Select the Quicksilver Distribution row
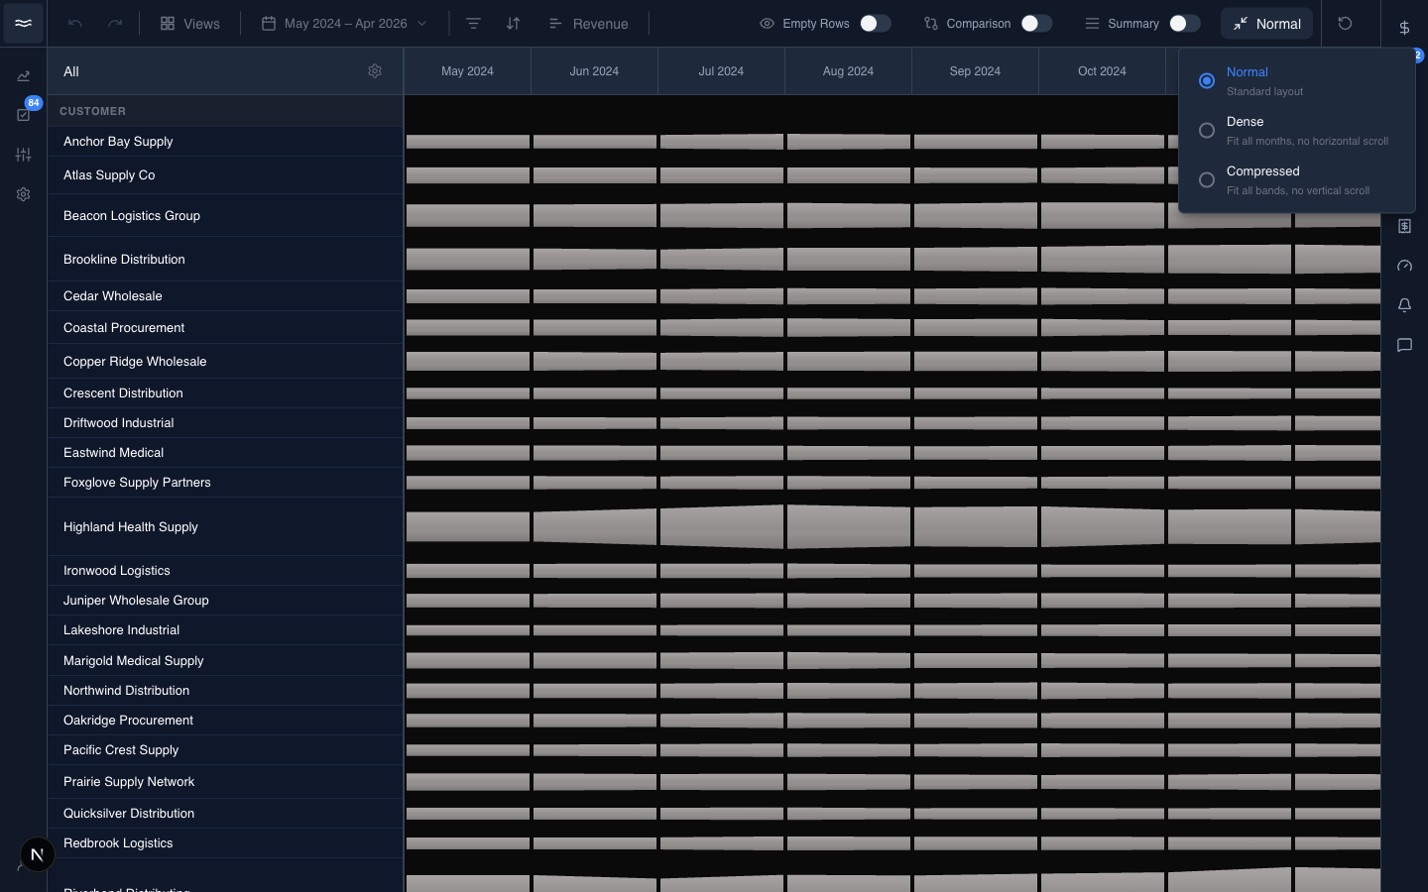 coord(225,814)
